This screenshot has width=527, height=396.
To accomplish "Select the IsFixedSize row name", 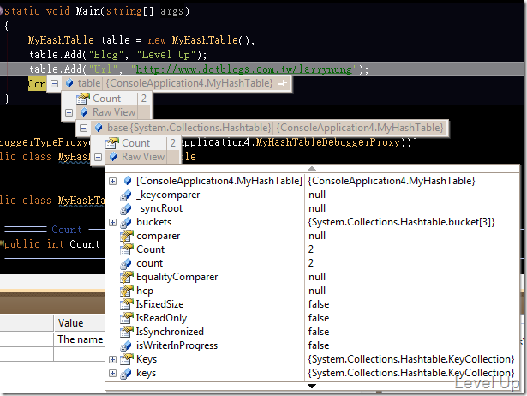I will point(160,304).
